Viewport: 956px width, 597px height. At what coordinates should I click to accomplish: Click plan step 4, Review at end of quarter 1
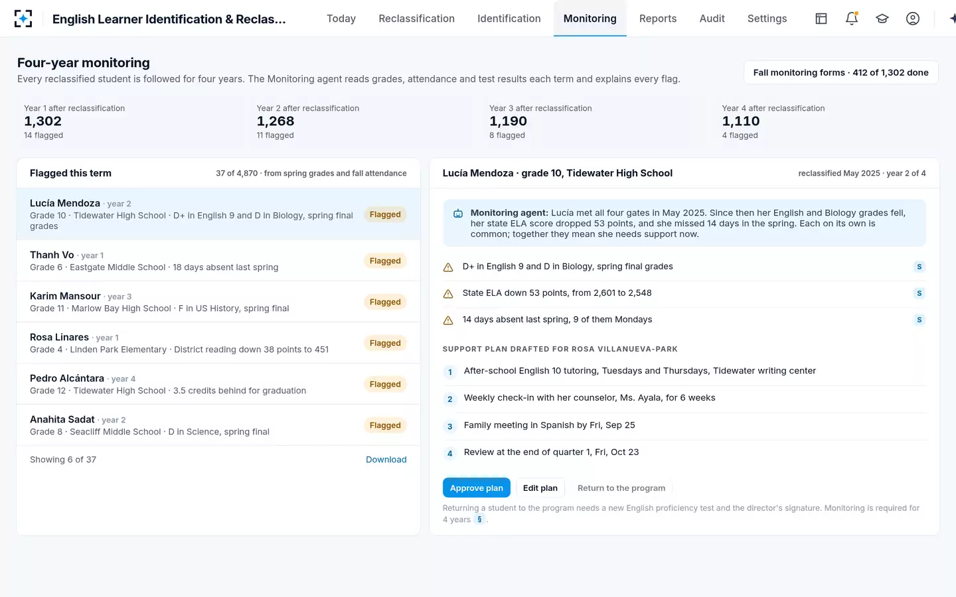click(684, 453)
